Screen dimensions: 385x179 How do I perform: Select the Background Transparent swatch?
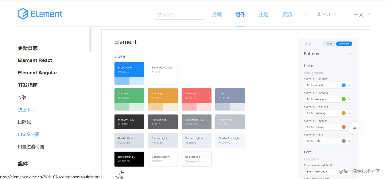pyautogui.click(x=197, y=159)
